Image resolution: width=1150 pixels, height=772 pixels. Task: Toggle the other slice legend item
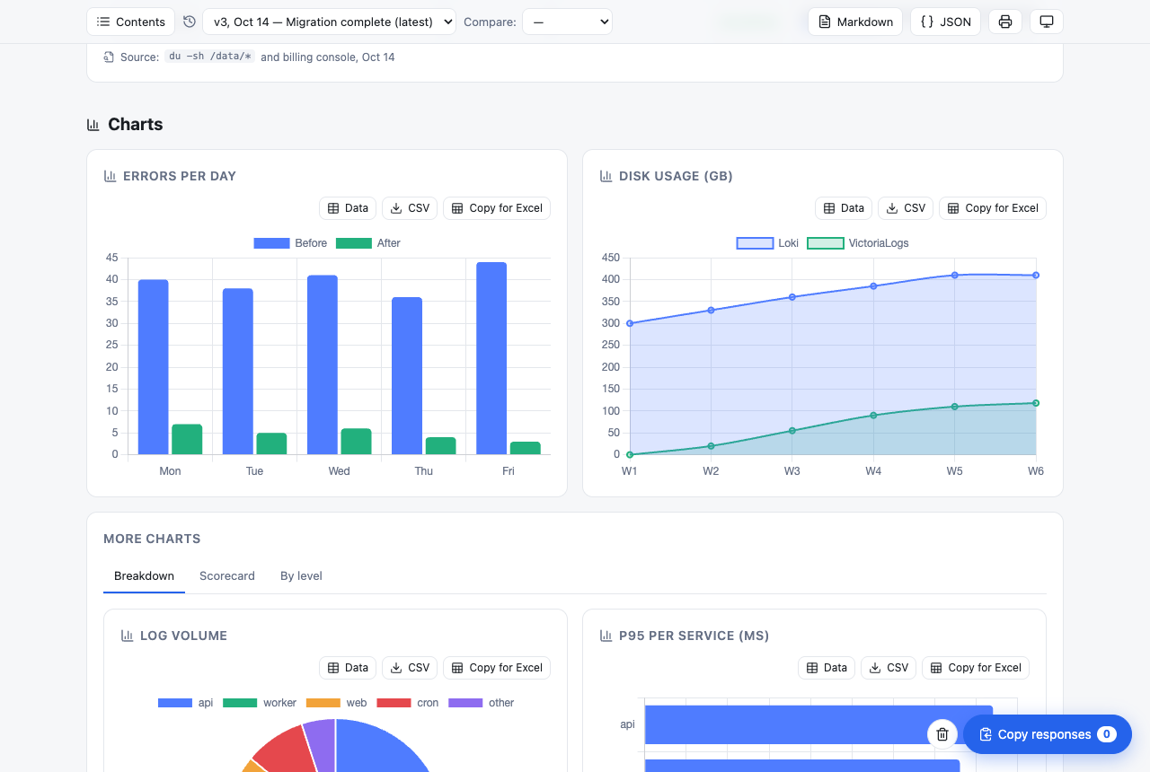[x=482, y=703]
